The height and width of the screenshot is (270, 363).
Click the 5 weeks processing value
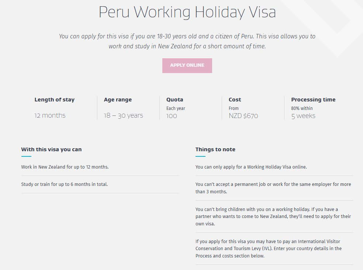click(x=303, y=116)
